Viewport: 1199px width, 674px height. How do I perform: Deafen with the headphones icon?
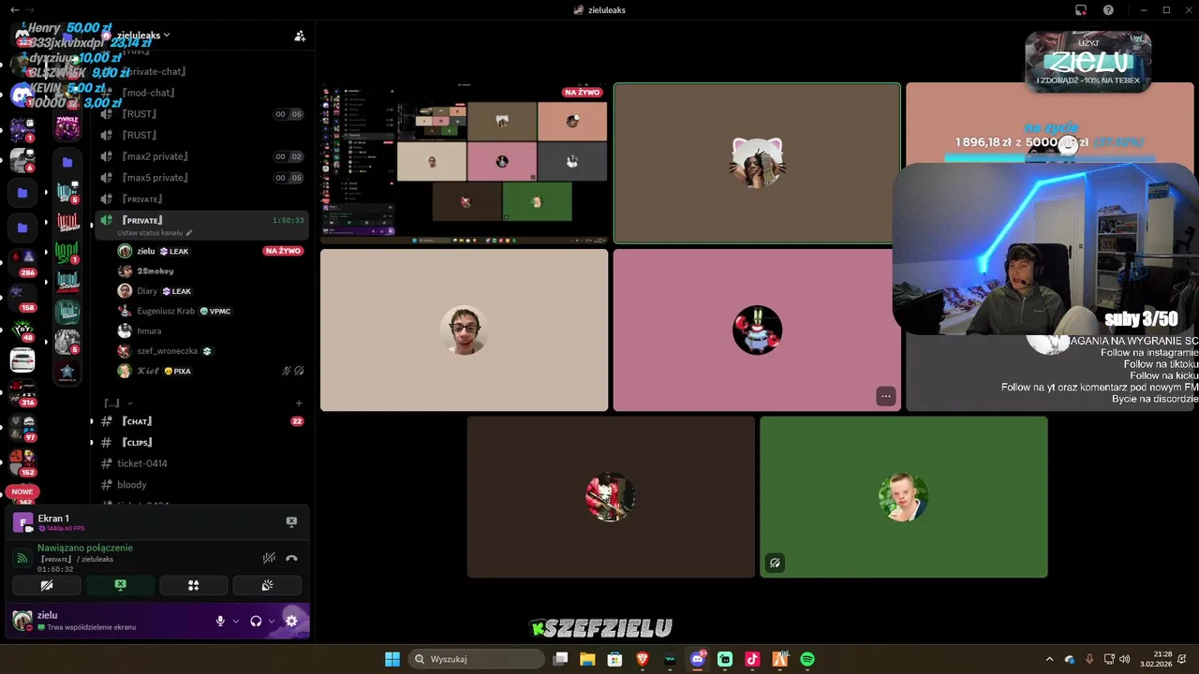[x=256, y=621]
